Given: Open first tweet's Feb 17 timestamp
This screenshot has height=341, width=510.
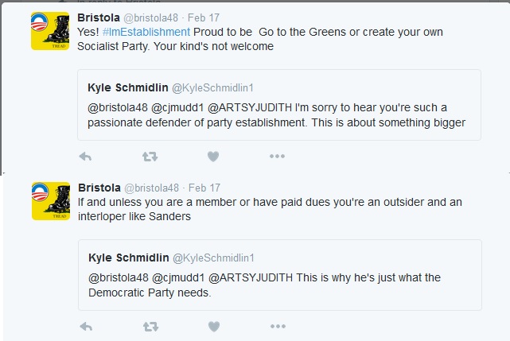Looking at the screenshot, I should [204, 17].
